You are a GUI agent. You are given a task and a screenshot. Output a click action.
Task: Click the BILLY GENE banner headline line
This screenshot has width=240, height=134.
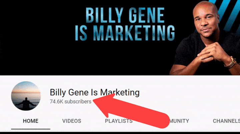(125, 15)
